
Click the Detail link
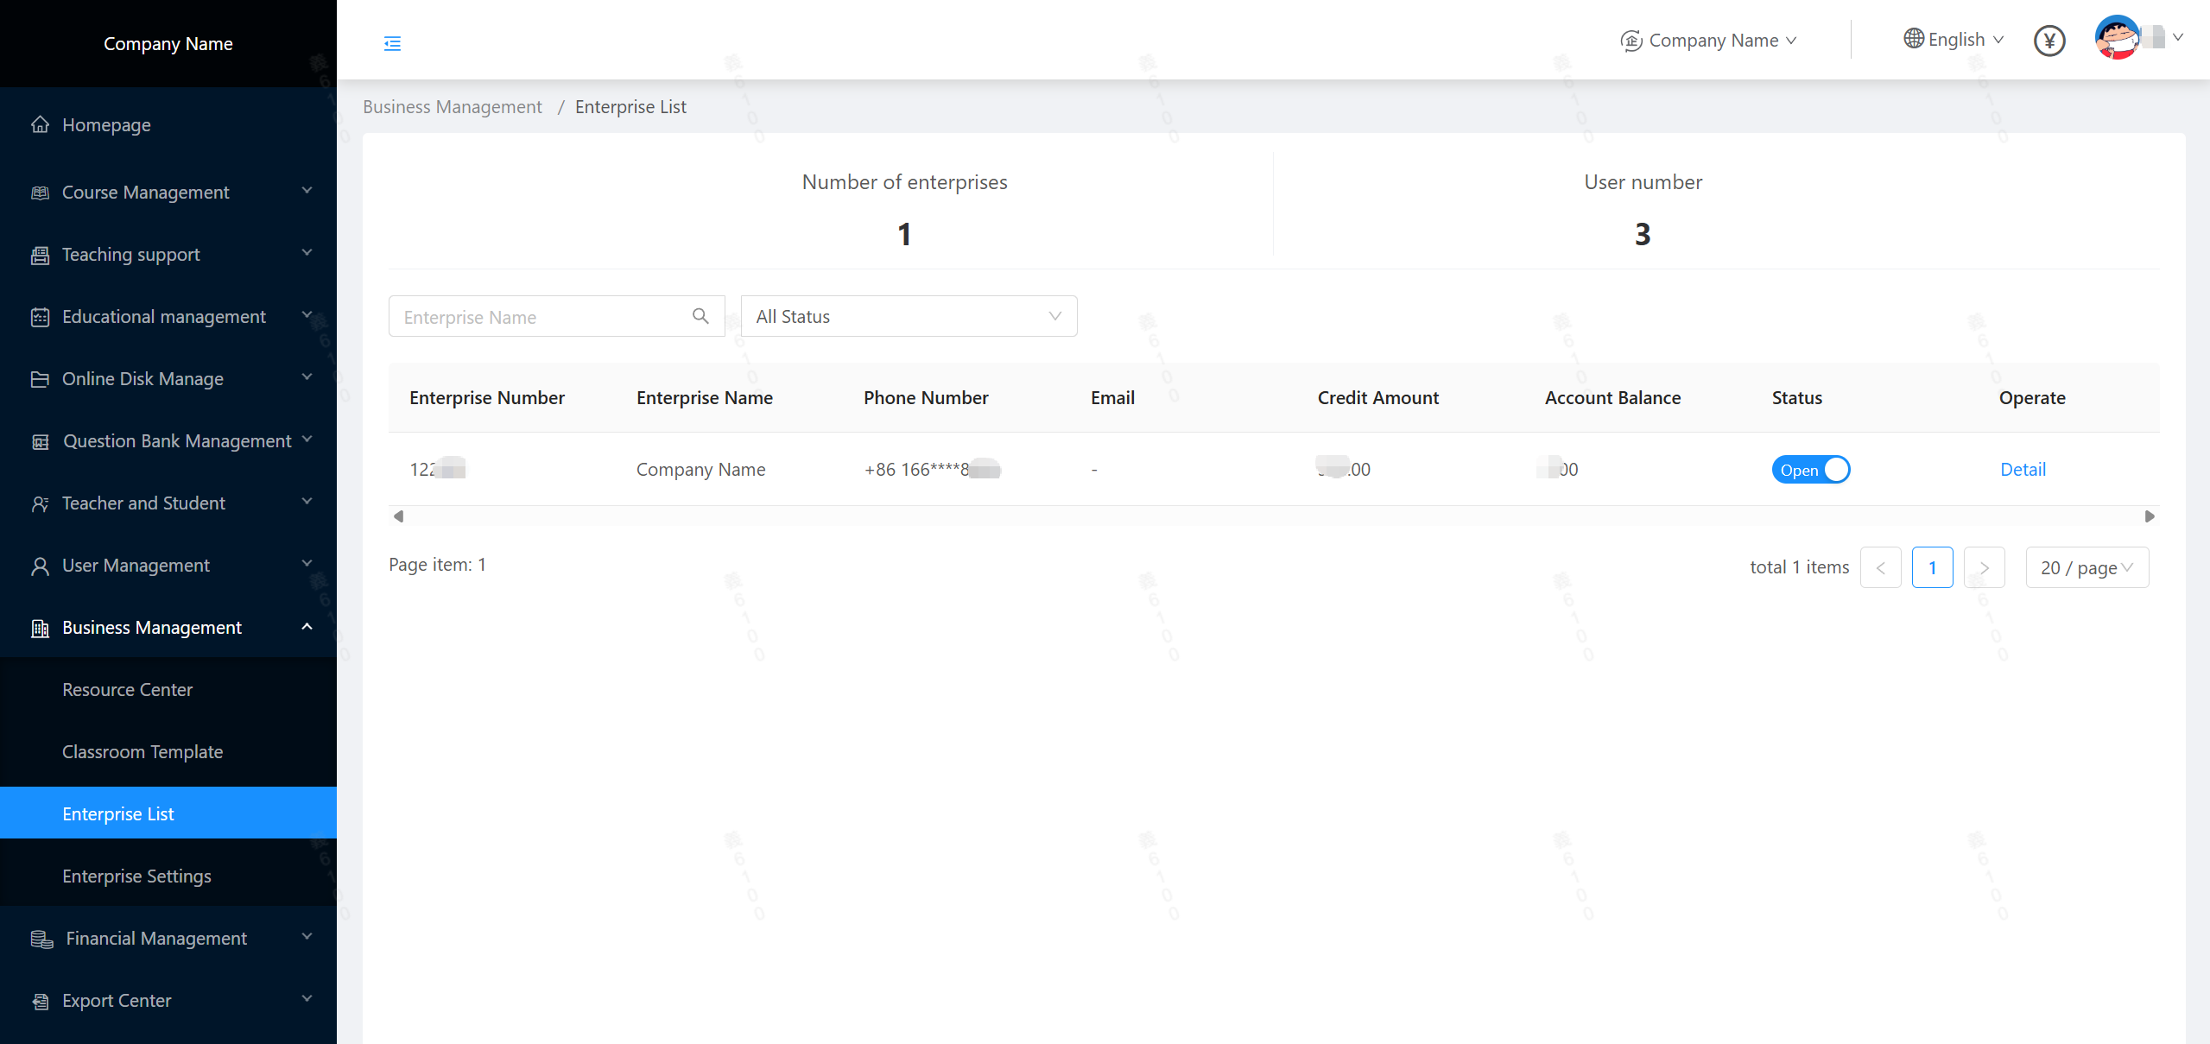(2023, 470)
